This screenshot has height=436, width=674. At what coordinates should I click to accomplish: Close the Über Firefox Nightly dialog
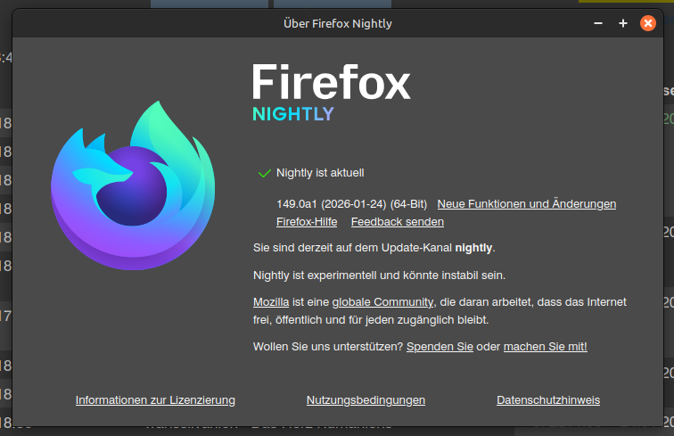648,23
